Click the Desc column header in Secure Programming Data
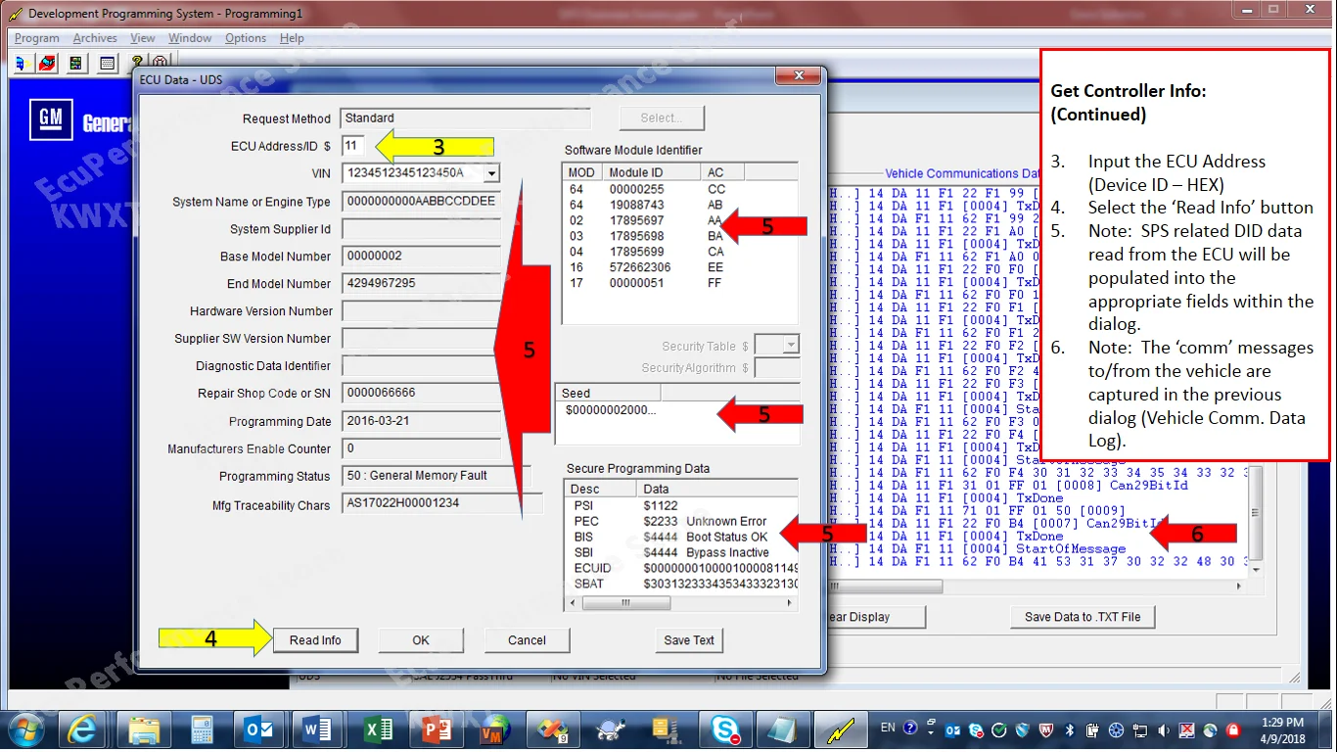 pyautogui.click(x=601, y=489)
